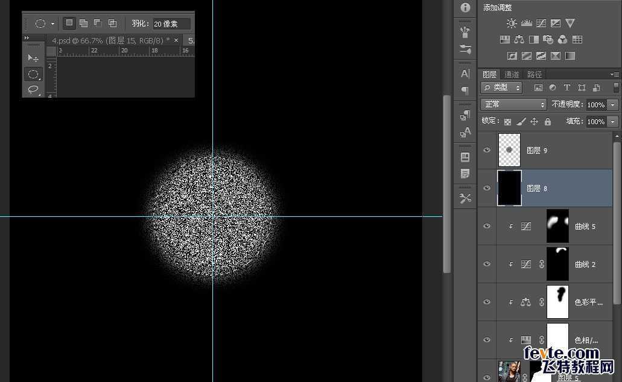Image resolution: width=622 pixels, height=382 pixels.
Task: Add a Photo Filter adjustment
Action: pyautogui.click(x=548, y=40)
